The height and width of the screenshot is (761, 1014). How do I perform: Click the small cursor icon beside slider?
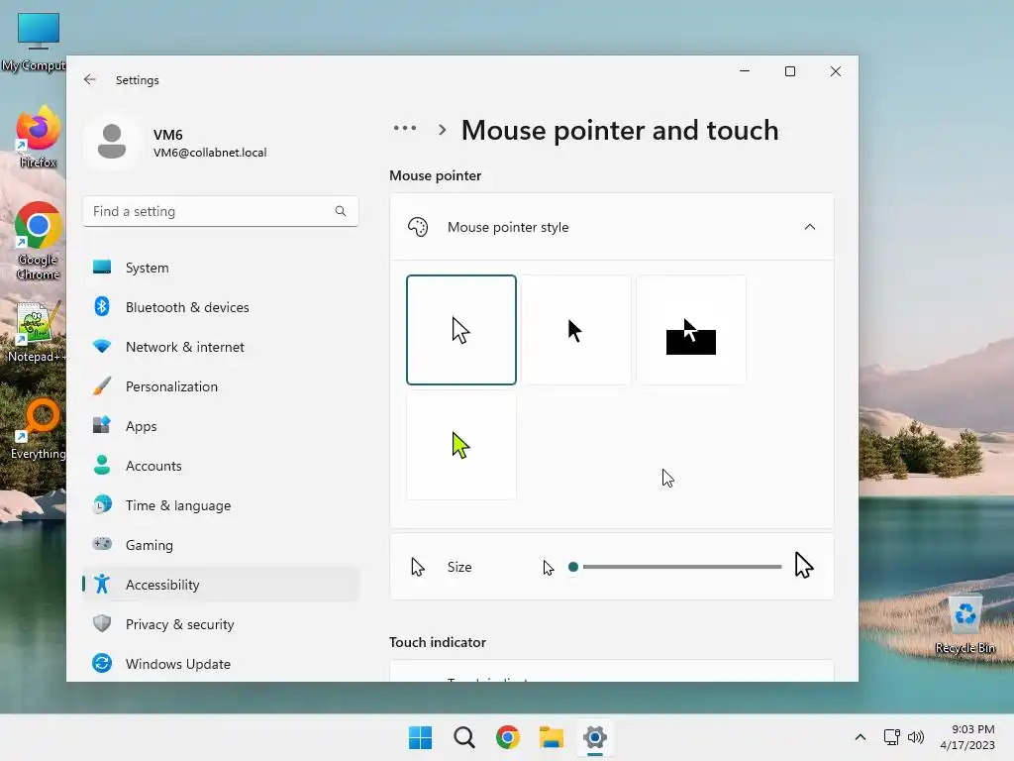pos(549,568)
